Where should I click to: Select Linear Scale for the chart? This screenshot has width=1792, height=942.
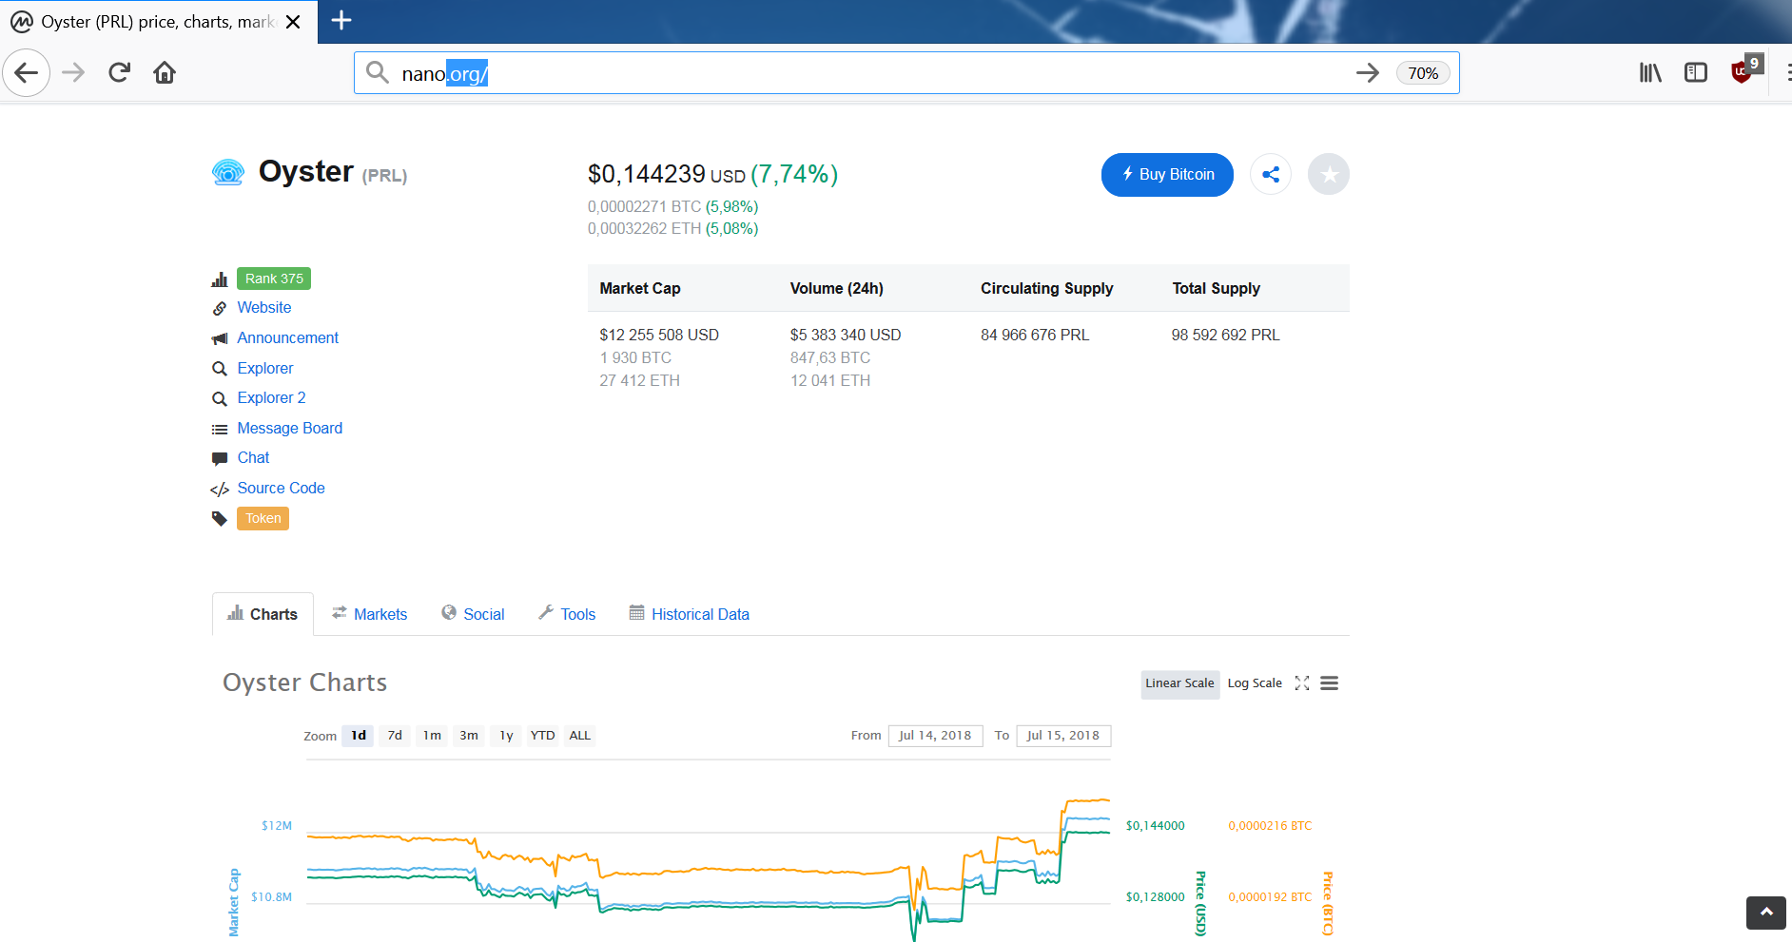coord(1179,683)
